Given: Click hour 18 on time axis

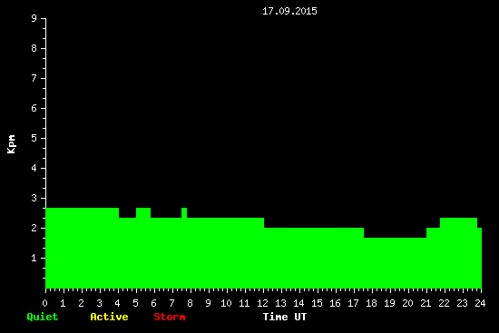Looking at the screenshot, I should click(x=371, y=303).
